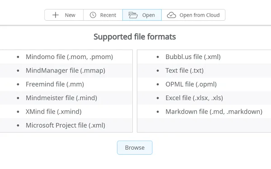The width and height of the screenshot is (271, 169).
Task: Switch to the Recent tab
Action: (x=103, y=15)
